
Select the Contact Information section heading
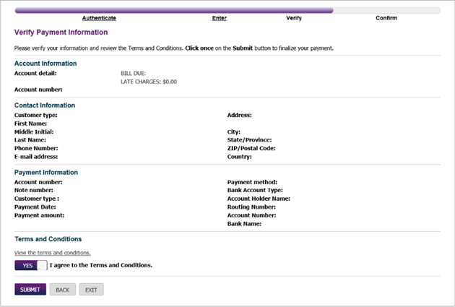45,105
